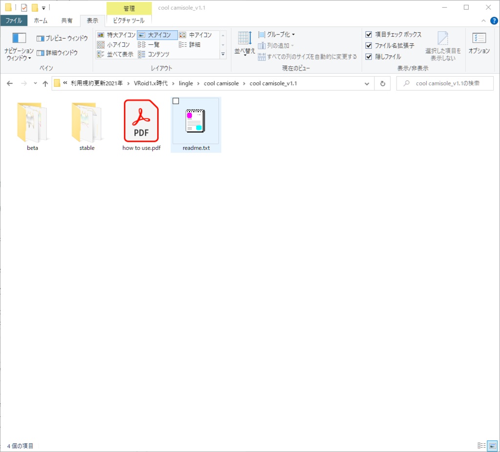Toggle file name extensions (ファイル名拡張子)

(390, 45)
